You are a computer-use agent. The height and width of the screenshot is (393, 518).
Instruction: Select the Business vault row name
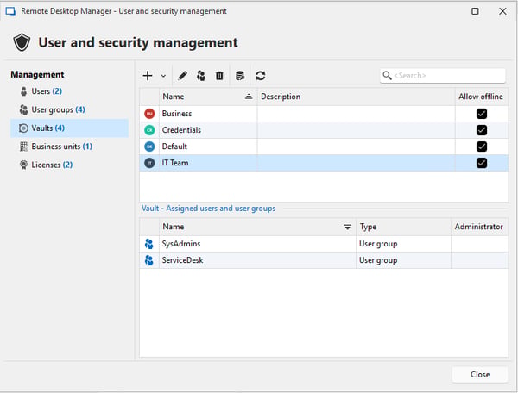tap(177, 114)
